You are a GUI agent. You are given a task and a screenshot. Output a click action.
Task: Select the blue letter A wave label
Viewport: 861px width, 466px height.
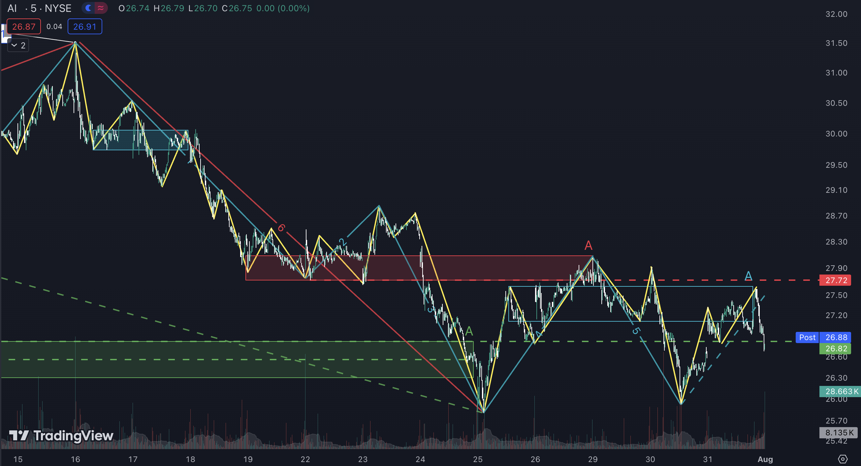click(x=749, y=276)
